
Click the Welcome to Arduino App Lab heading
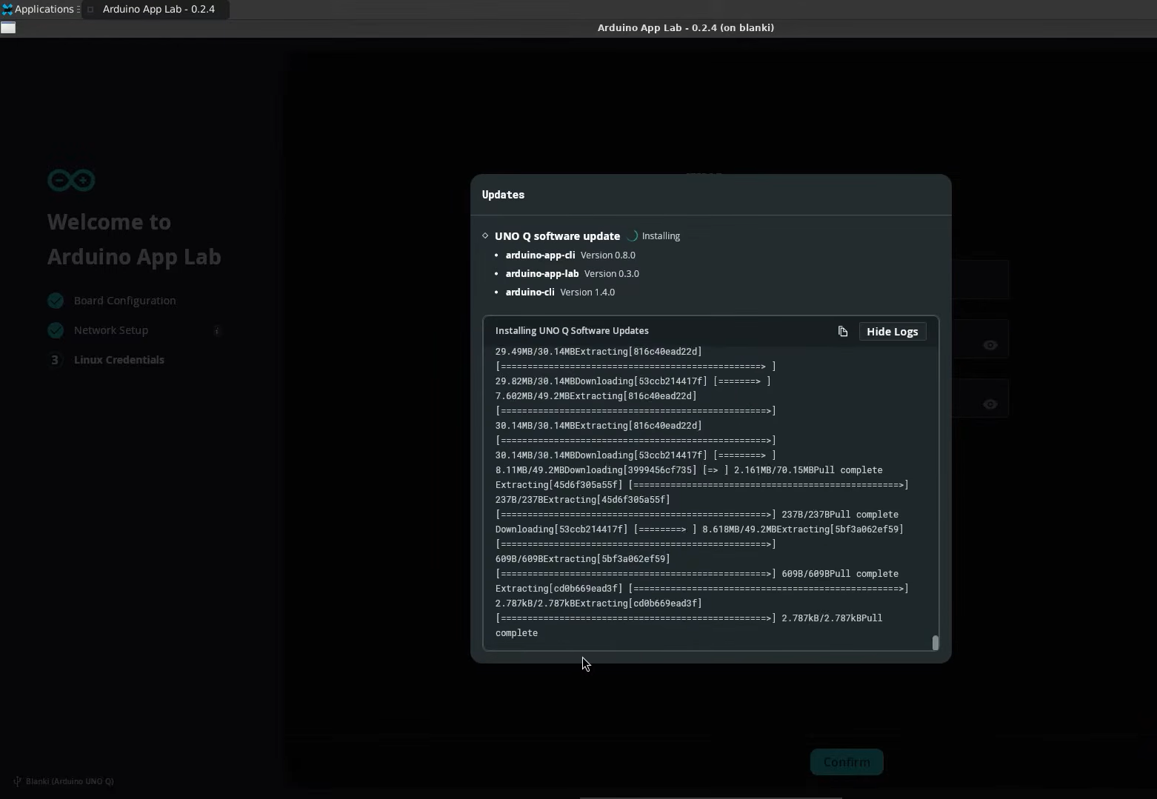point(134,239)
